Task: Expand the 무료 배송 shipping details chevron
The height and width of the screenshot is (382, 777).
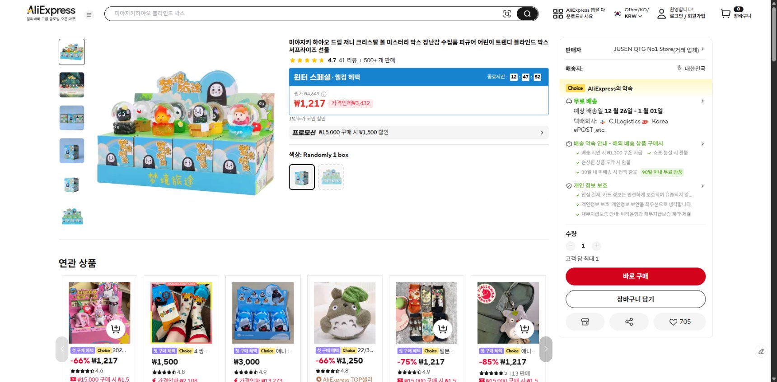Action: point(702,101)
